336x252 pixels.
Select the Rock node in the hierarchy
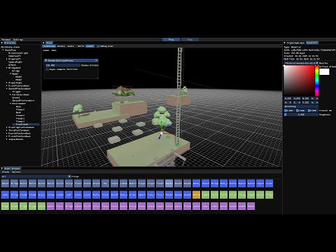[x=18, y=106]
